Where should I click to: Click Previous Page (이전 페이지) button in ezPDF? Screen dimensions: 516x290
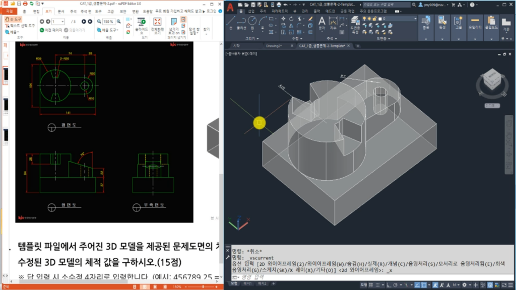tap(51, 30)
